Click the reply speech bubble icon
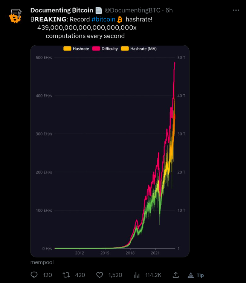 (34, 275)
